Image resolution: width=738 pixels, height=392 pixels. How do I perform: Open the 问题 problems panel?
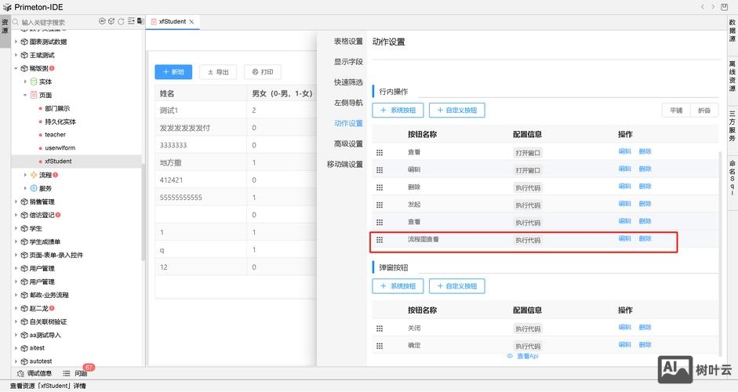pyautogui.click(x=81, y=374)
